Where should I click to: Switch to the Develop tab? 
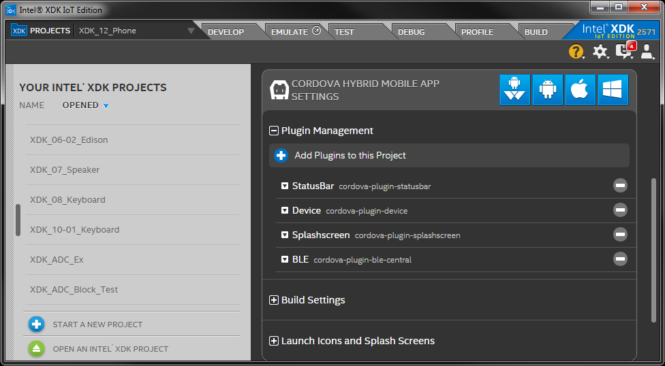point(226,32)
